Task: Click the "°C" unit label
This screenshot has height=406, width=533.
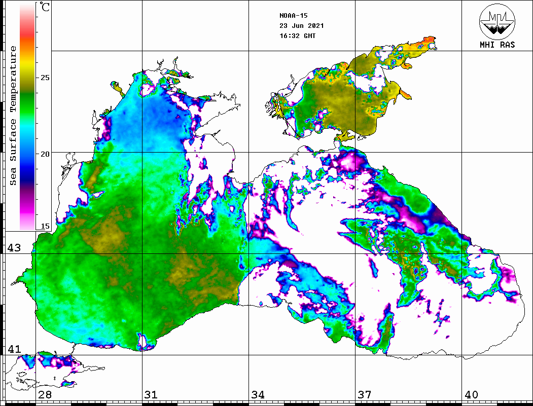Action: [45, 7]
